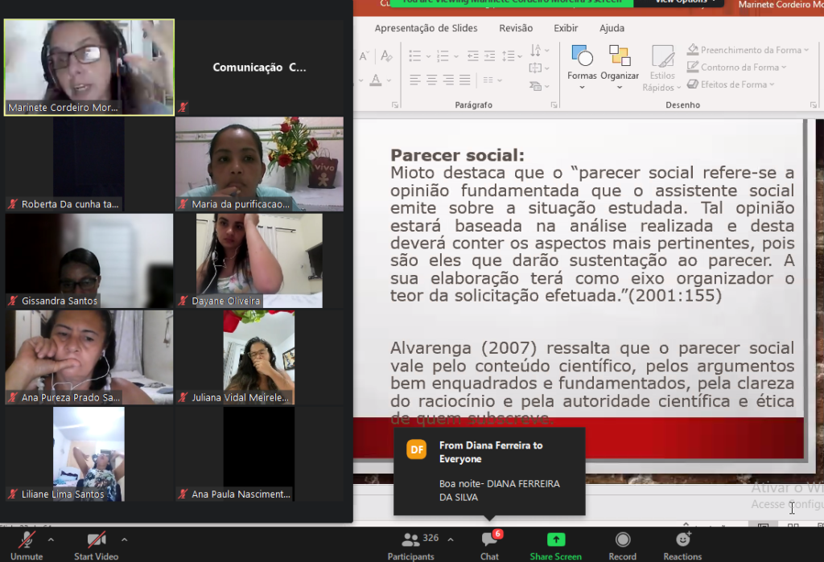
Task: Expand video options next to Start Video
Action: [124, 539]
